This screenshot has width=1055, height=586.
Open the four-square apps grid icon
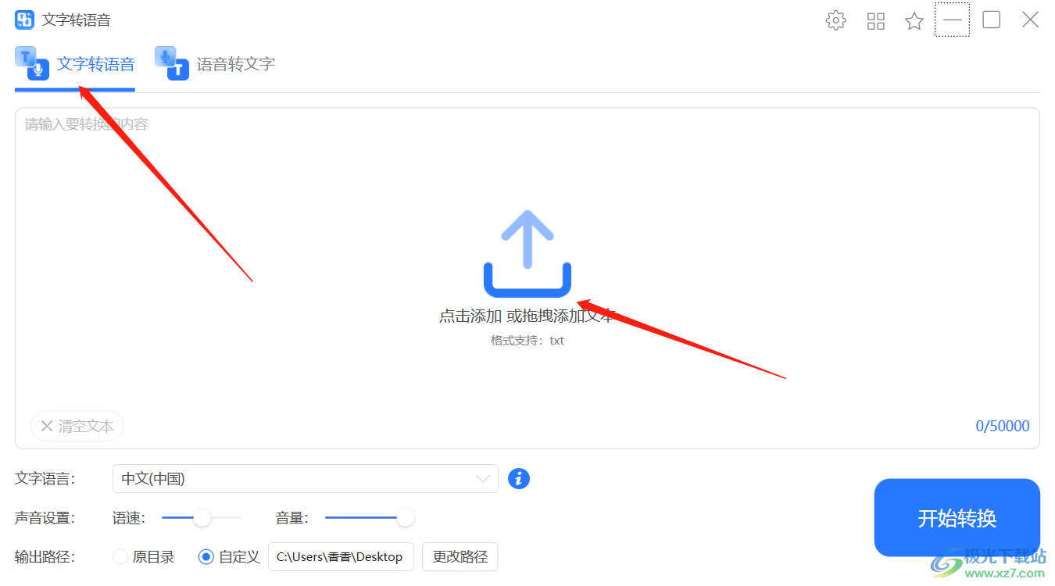[876, 21]
